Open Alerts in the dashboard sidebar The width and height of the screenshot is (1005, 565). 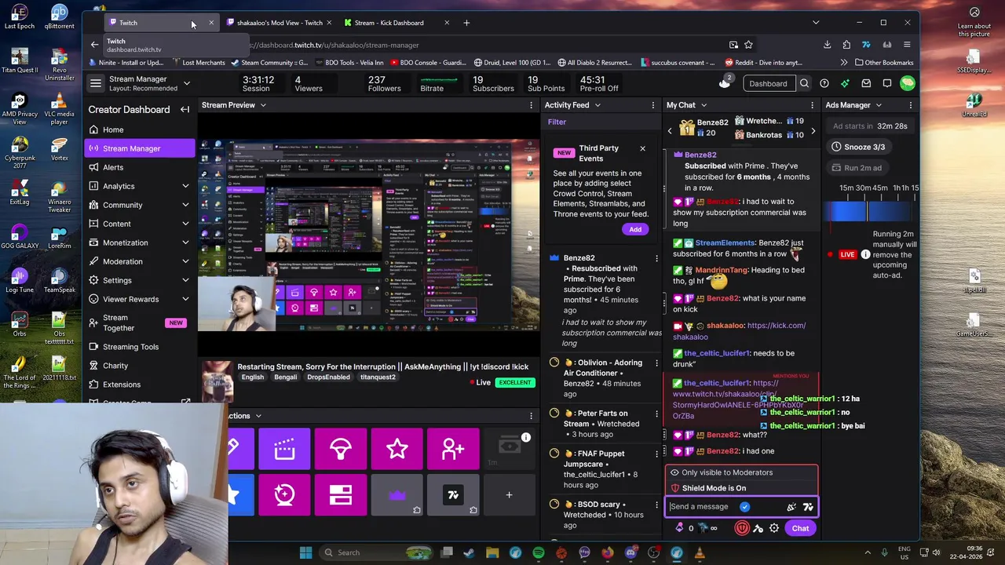click(140, 167)
